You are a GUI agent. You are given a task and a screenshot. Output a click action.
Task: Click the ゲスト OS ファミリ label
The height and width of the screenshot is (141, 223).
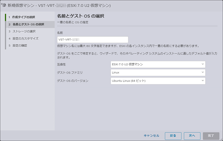[x=70, y=73]
